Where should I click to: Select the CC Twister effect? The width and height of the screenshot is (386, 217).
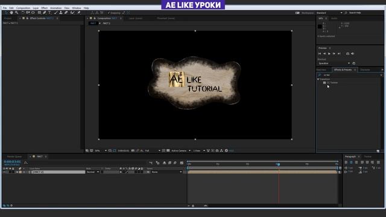[x=332, y=83]
